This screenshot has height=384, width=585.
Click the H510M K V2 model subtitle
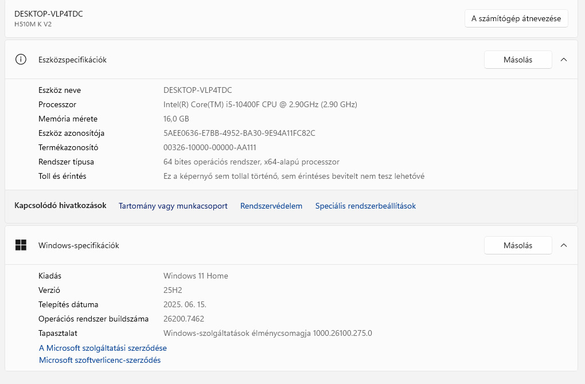point(33,24)
